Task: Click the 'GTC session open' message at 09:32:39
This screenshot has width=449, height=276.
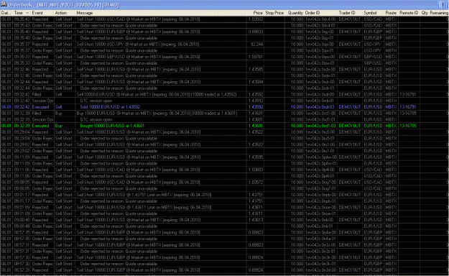Action: click(96, 119)
